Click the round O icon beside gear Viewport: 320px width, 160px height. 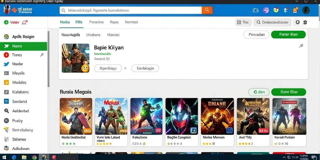point(297,22)
